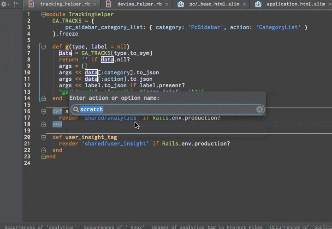Click the hide panel arrow icon
This screenshot has width=332, height=229.
[x=16, y=4]
